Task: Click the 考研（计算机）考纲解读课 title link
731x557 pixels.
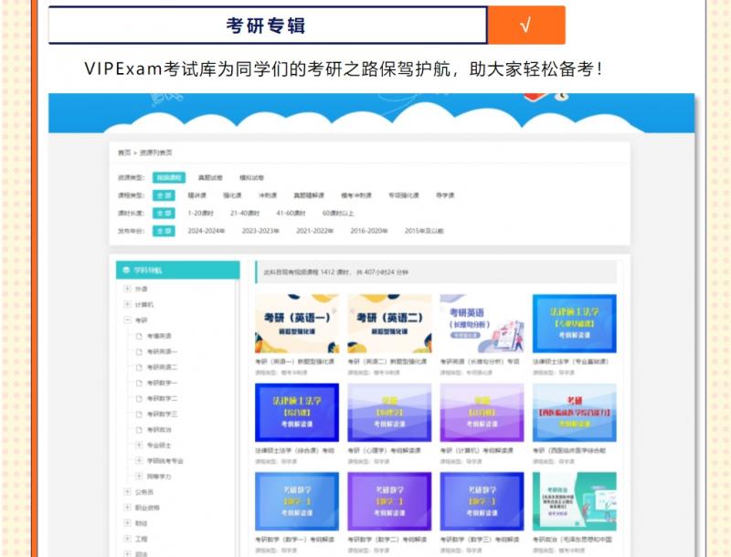Action: pos(476,450)
